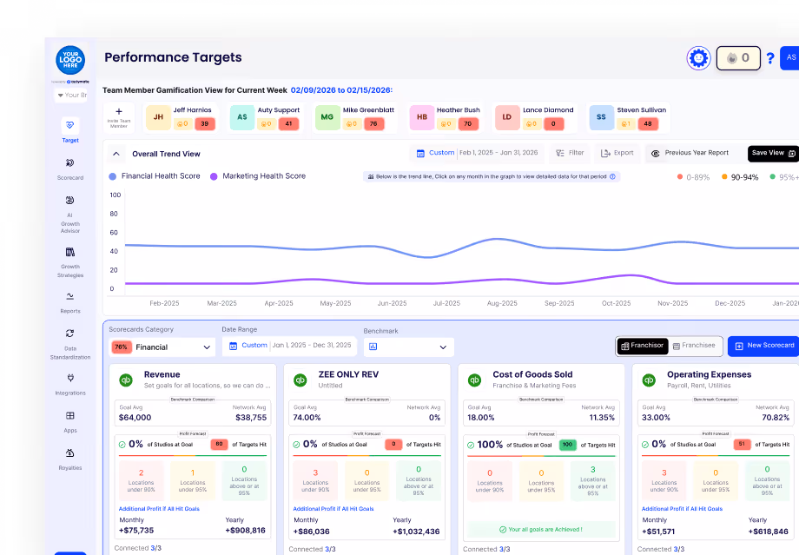Click Revenue's 2 Locations under 90% tile
The width and height of the screenshot is (799, 555).
pyautogui.click(x=142, y=480)
